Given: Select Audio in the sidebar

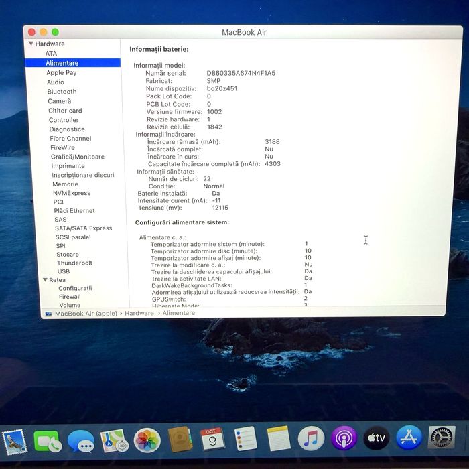Looking at the screenshot, I should point(56,82).
